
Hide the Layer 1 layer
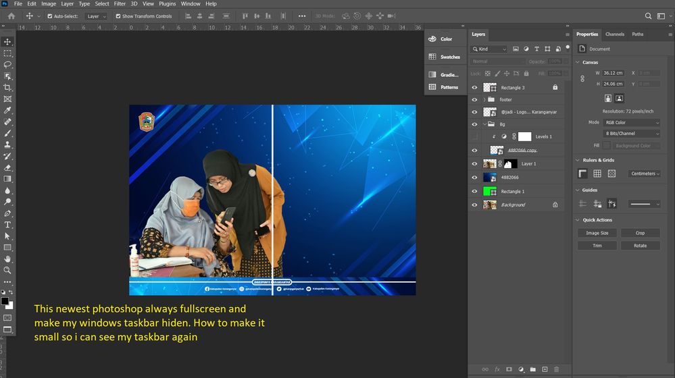click(474, 164)
